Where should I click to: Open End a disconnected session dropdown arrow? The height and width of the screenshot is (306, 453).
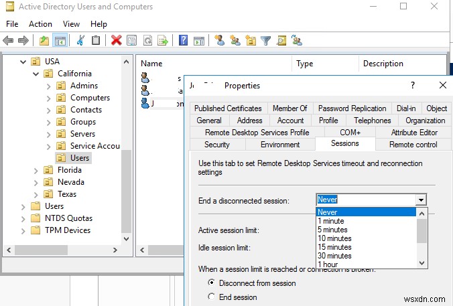pyautogui.click(x=422, y=200)
